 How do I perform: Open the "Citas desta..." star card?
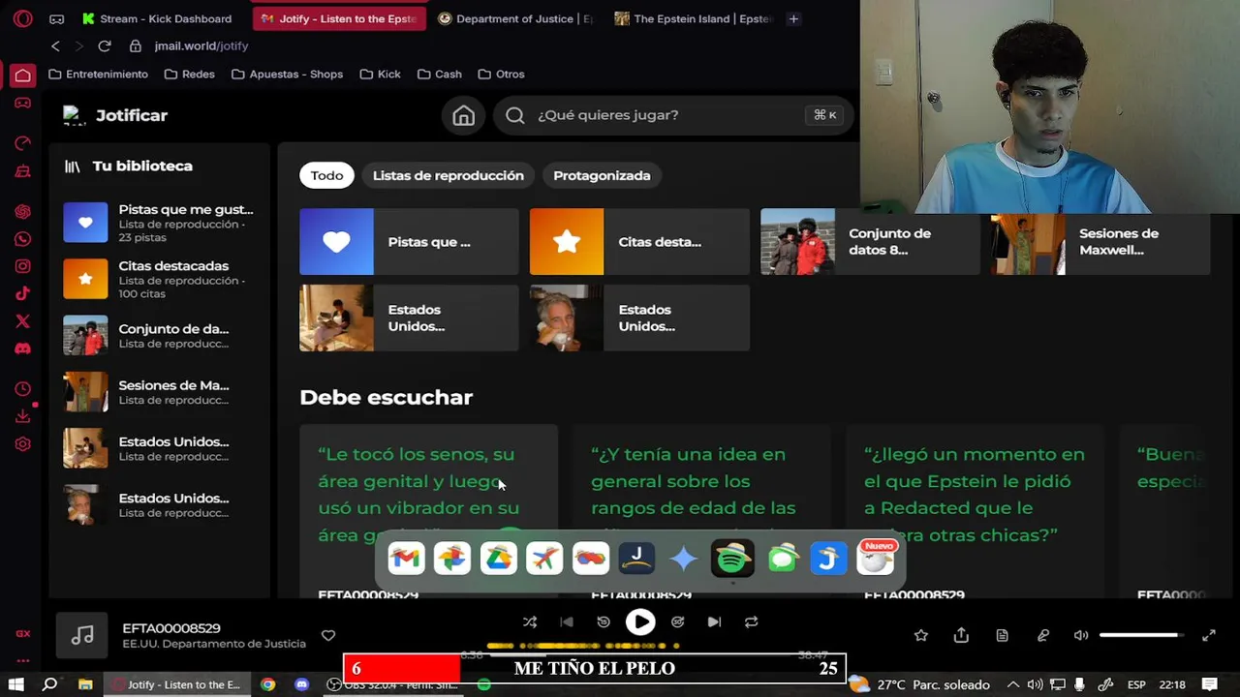click(x=639, y=242)
